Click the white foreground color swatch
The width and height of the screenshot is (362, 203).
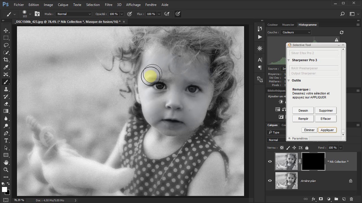coord(5,189)
